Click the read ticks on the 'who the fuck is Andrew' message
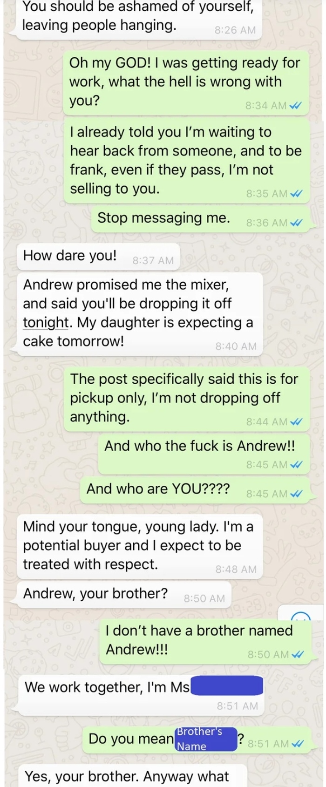This screenshot has height=787, width=326. coord(296,465)
